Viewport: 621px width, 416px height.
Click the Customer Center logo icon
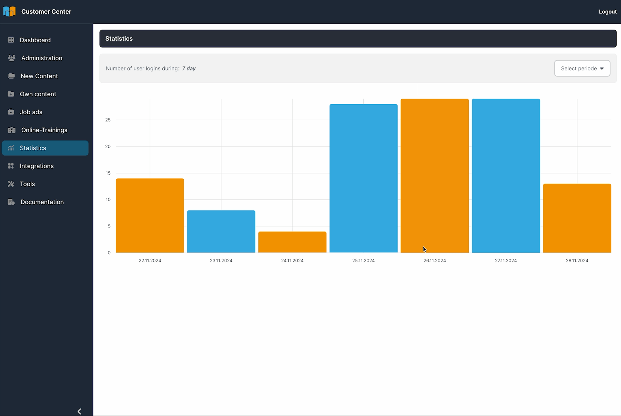coord(9,12)
